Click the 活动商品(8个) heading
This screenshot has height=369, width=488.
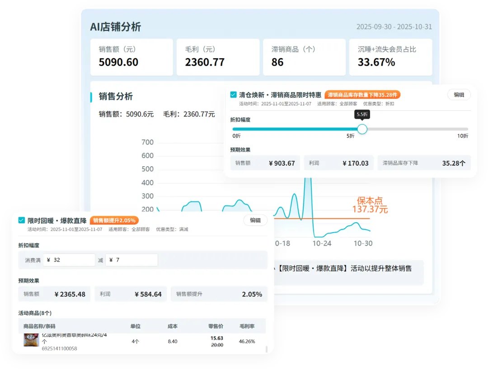35,313
